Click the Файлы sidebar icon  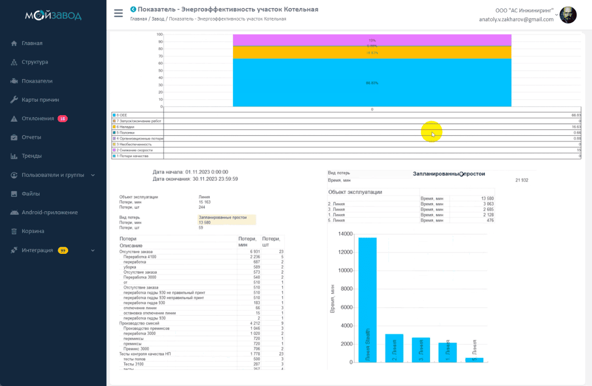click(14, 194)
